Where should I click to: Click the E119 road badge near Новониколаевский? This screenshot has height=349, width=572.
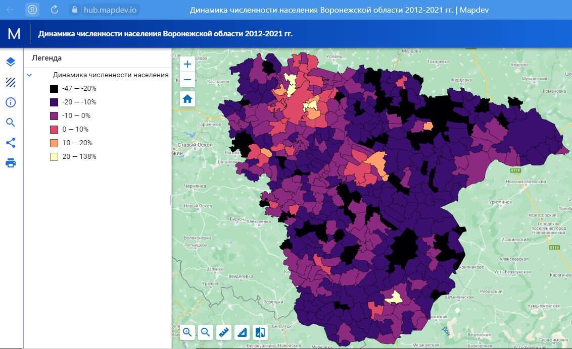515,170
